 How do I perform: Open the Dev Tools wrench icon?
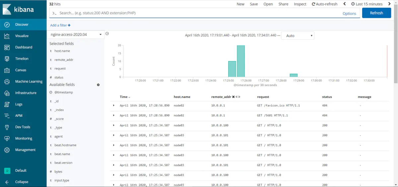click(7, 127)
